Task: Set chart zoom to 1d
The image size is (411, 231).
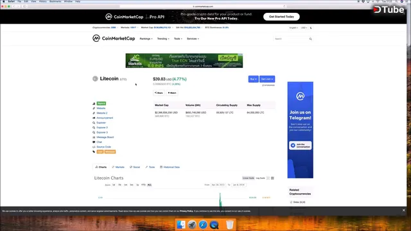Action: 114,185
